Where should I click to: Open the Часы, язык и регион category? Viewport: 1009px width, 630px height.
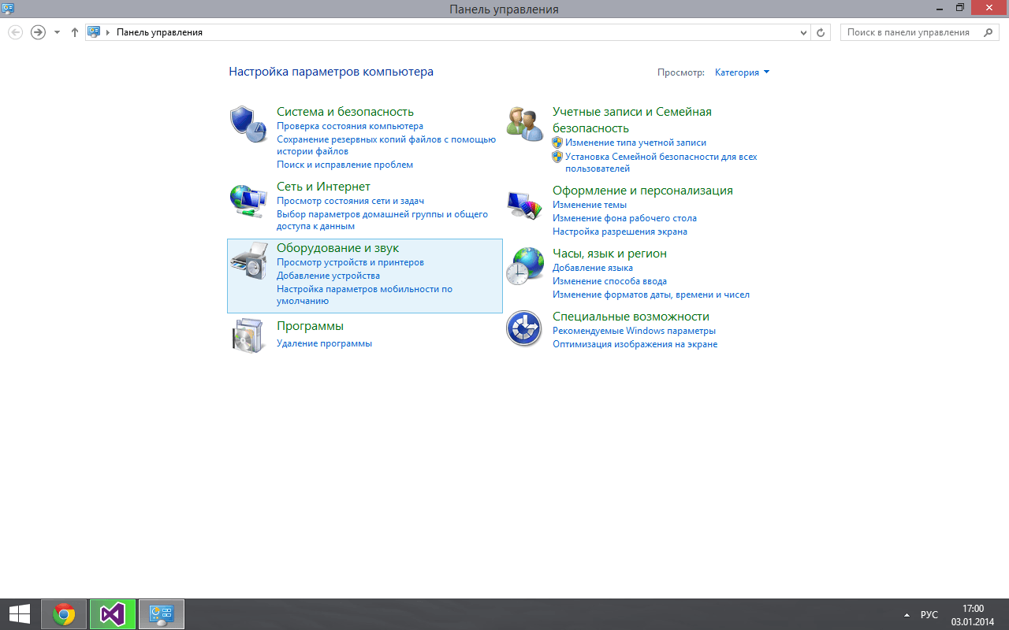(609, 254)
